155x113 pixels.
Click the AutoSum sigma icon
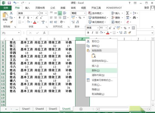click(127, 13)
